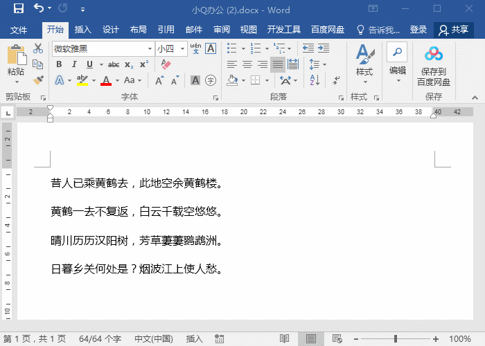Toggle italic formatting
The image size is (485, 346).
tap(74, 64)
